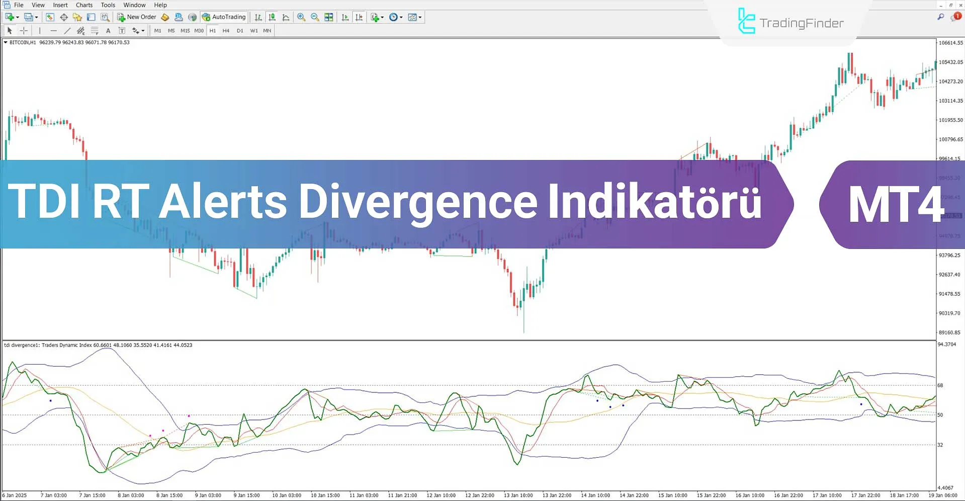Open the Charts menu
The image size is (965, 501).
[83, 5]
